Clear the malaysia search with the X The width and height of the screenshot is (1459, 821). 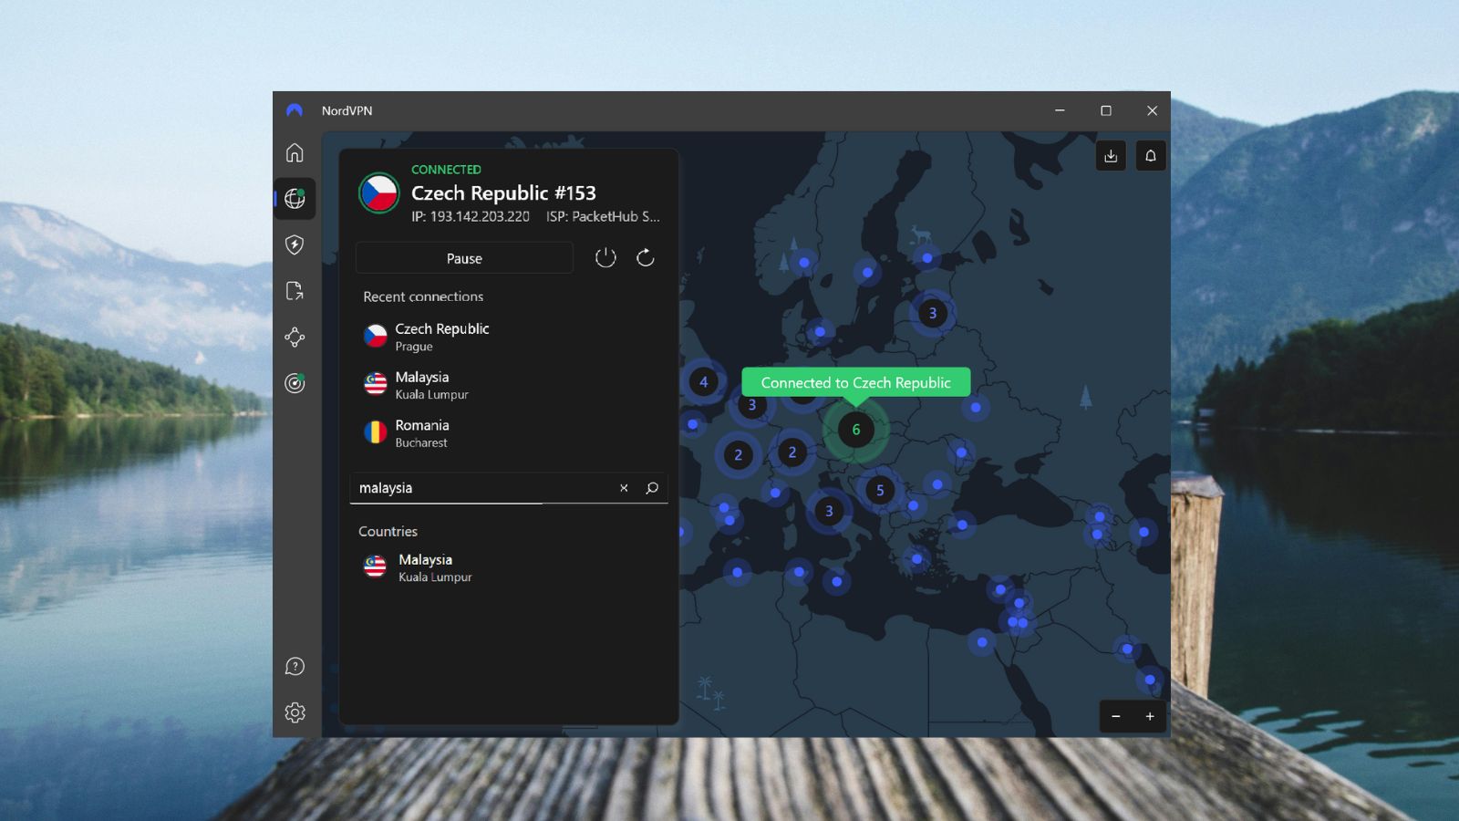point(624,488)
